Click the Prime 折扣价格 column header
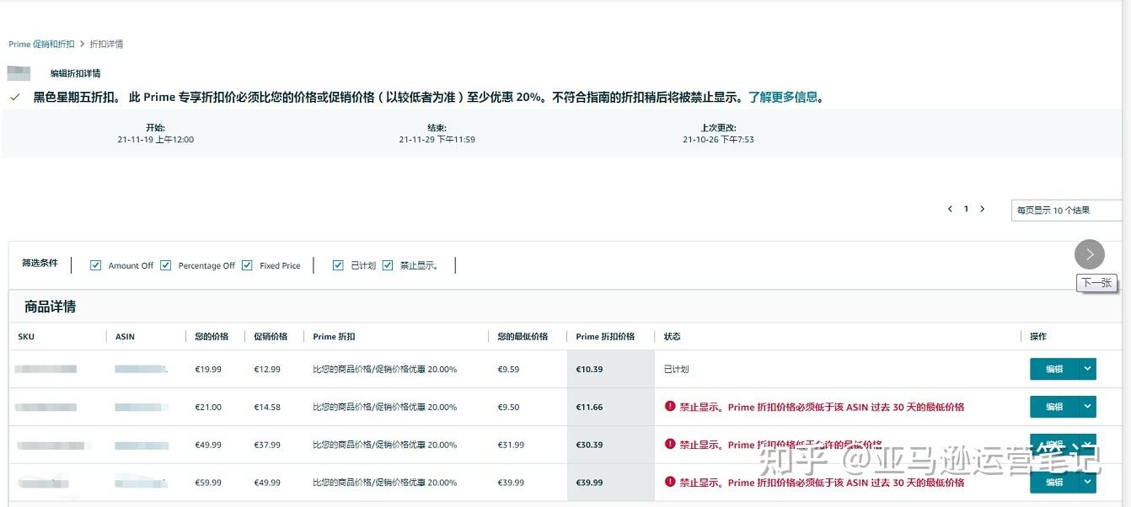Screen dimensions: 1131x507 point(605,337)
